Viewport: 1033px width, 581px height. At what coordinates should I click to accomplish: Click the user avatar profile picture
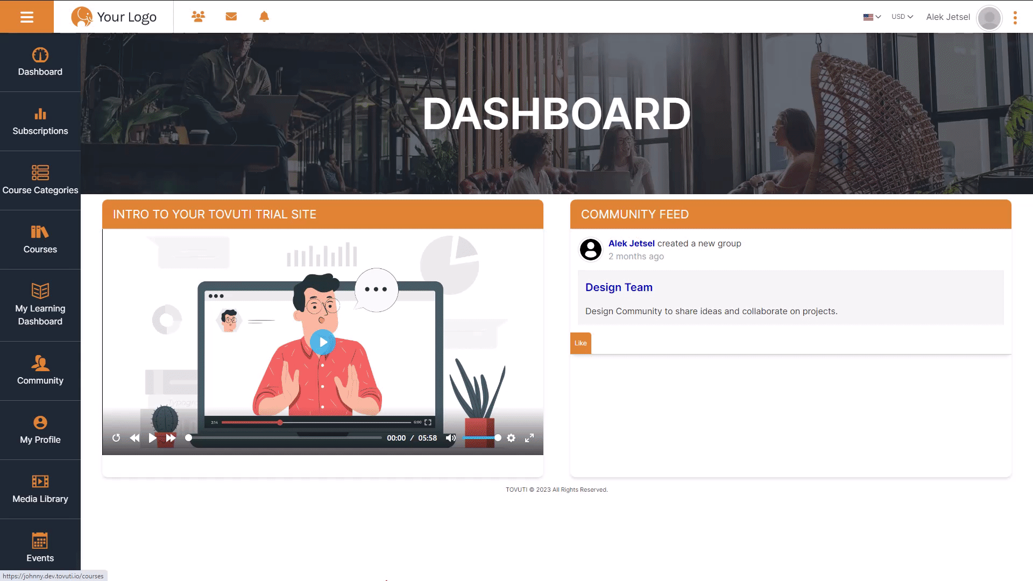pos(989,18)
